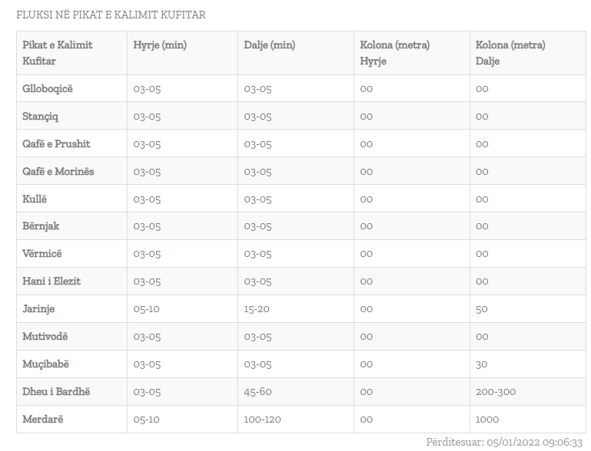Select the Kolona (metra) Dalje header
Screen dimensions: 591x451
coord(510,53)
